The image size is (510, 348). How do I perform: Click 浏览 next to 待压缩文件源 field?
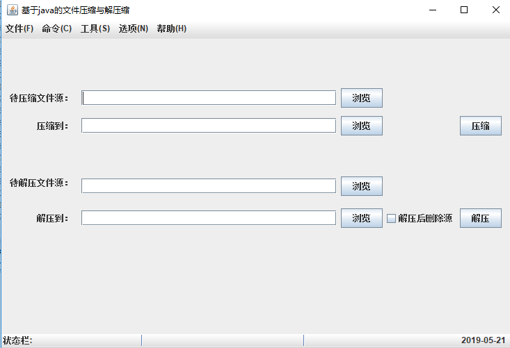tap(362, 98)
